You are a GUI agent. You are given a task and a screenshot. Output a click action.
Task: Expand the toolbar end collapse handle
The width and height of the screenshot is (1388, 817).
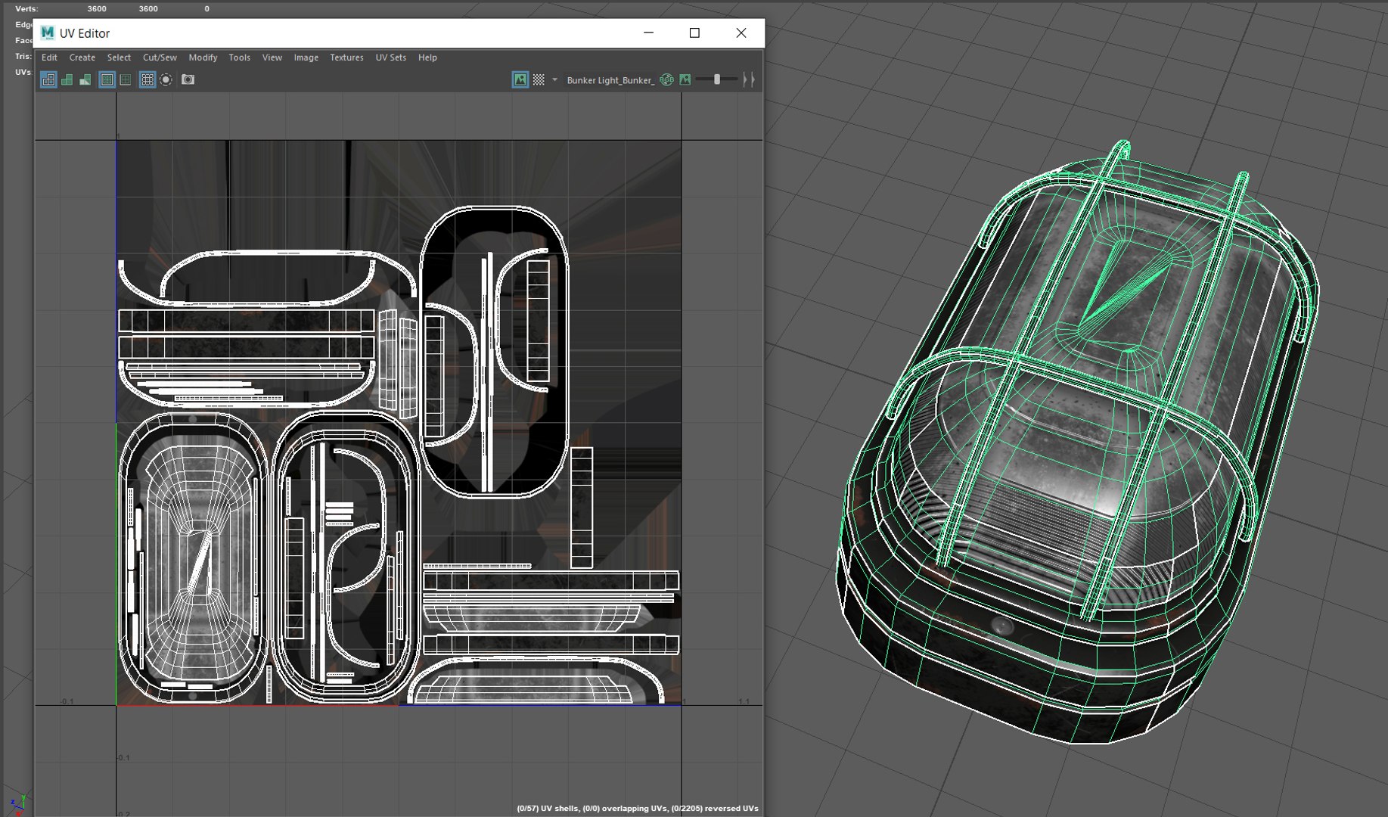coord(748,79)
